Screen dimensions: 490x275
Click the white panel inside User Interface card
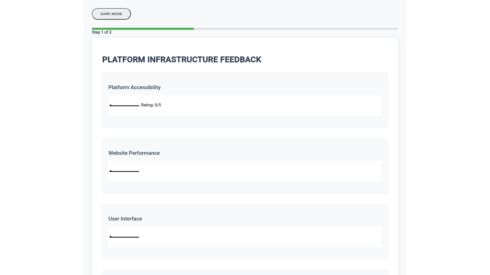(255, 237)
